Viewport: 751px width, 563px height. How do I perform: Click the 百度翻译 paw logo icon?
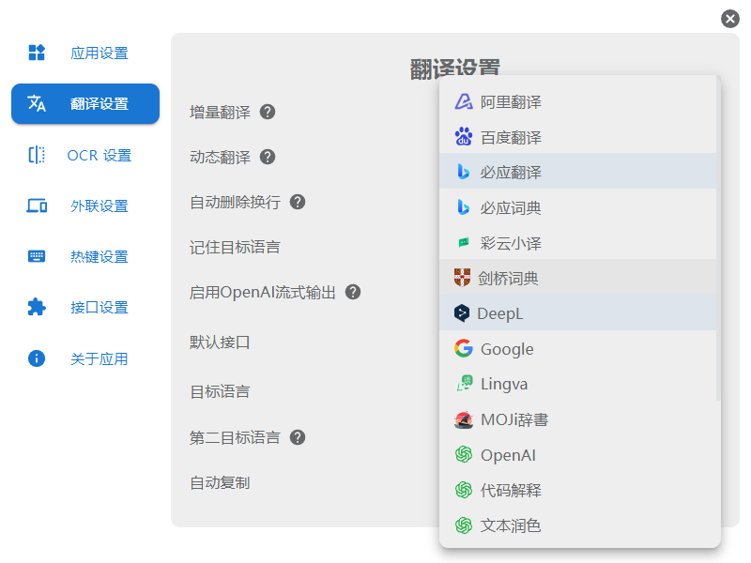[463, 137]
